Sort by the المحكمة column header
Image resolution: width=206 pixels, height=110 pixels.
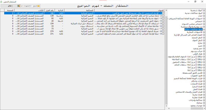pos(79,10)
